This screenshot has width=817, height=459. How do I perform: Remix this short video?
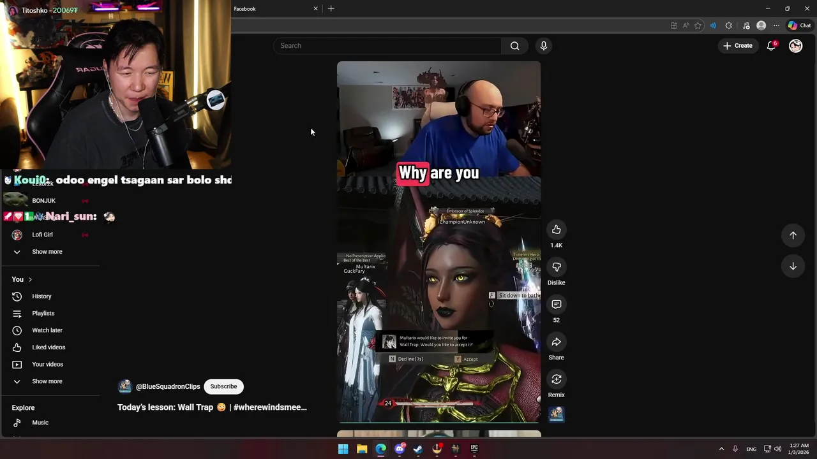tap(556, 379)
